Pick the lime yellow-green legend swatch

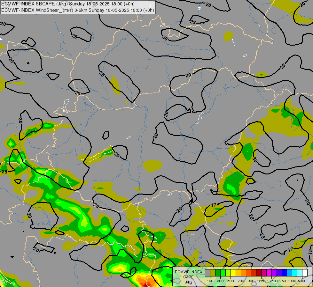(x=228, y=273)
